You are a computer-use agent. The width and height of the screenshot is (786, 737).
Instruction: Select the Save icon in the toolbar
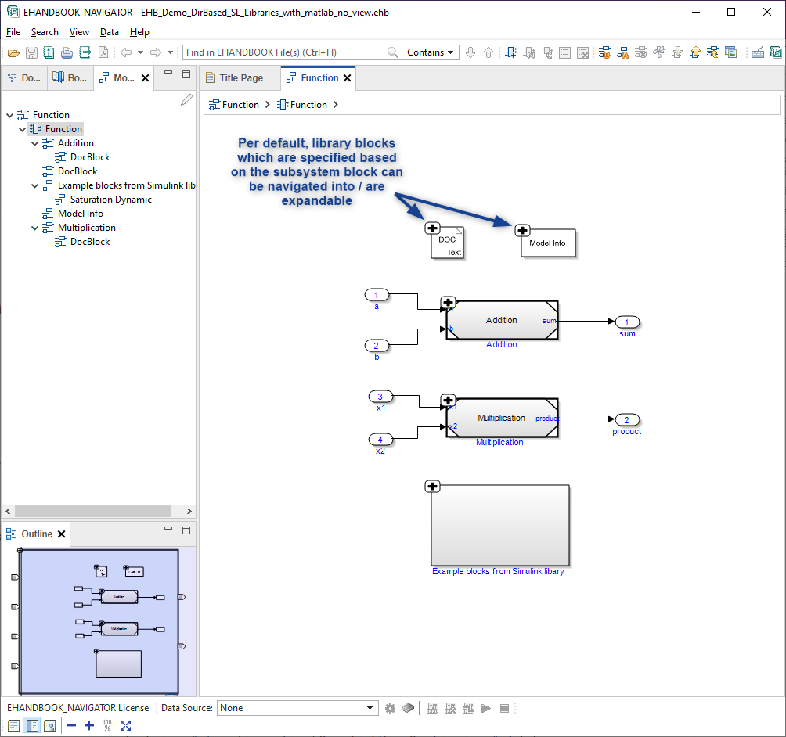click(31, 53)
